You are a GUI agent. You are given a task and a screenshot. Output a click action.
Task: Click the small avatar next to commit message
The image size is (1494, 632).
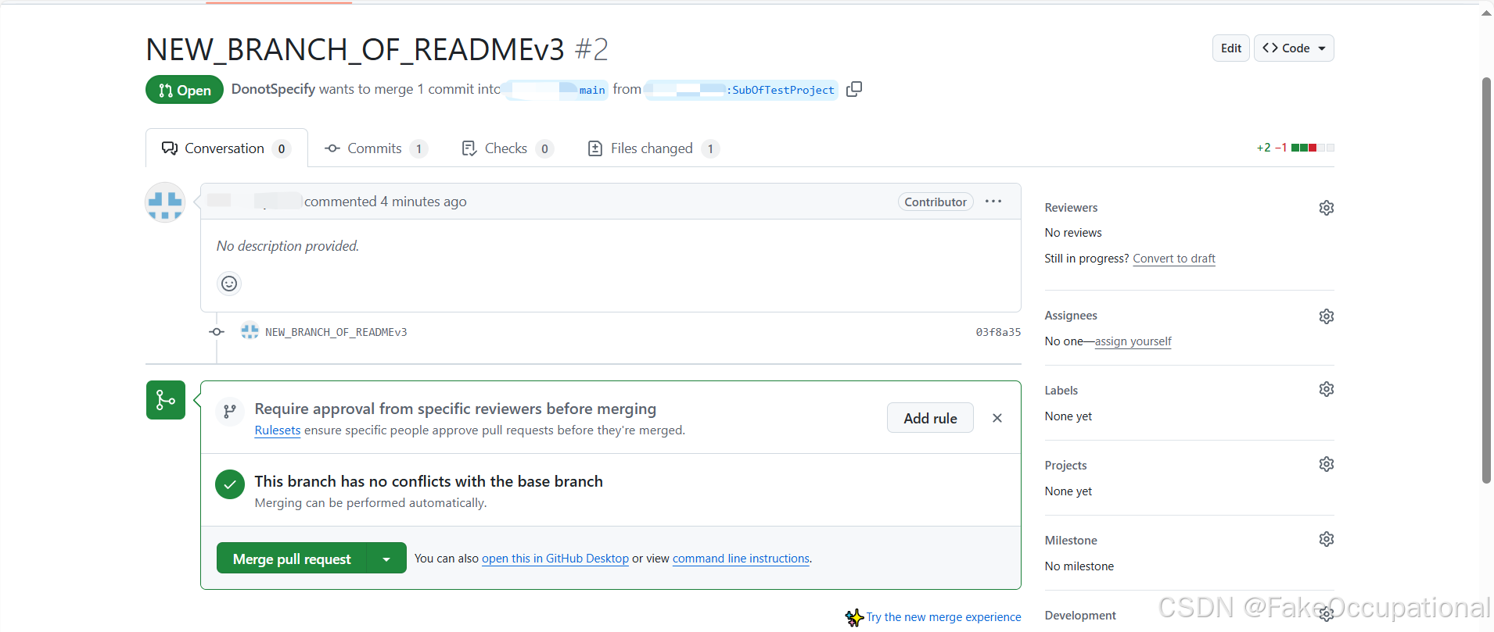pyautogui.click(x=250, y=331)
